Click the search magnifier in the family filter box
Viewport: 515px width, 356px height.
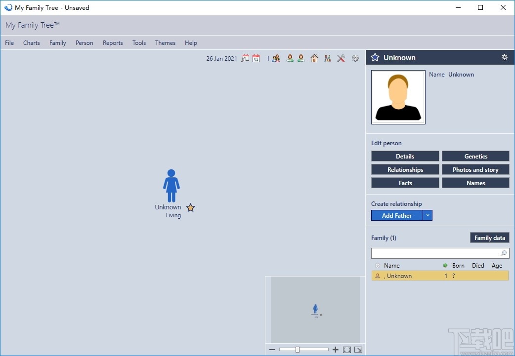(504, 253)
